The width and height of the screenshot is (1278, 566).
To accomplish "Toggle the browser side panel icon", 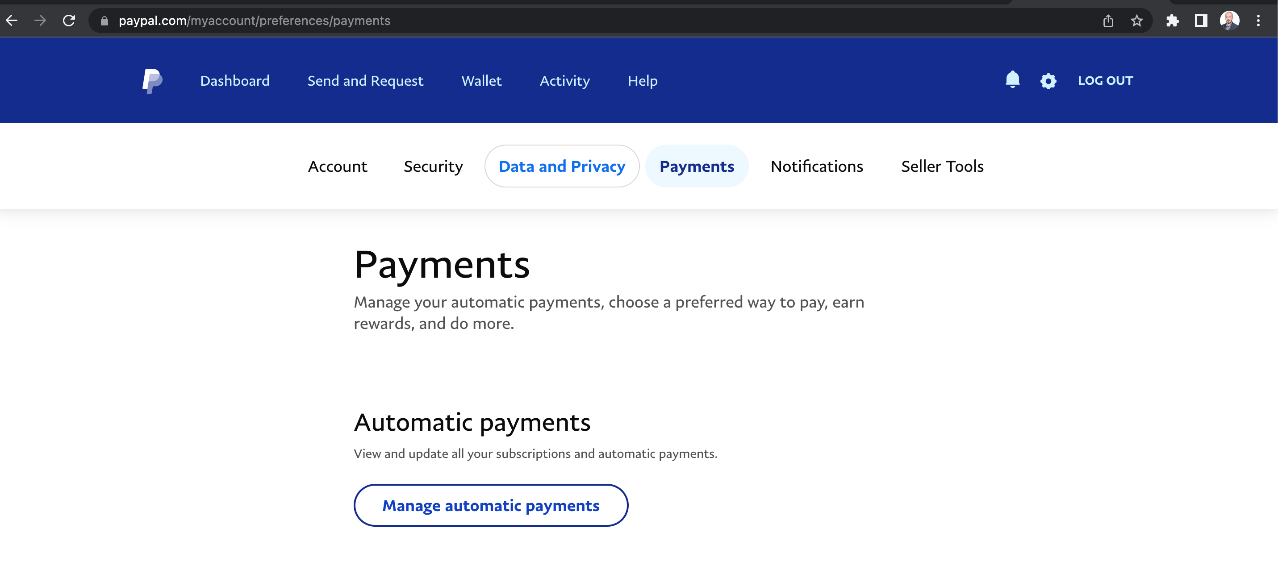I will 1201,21.
